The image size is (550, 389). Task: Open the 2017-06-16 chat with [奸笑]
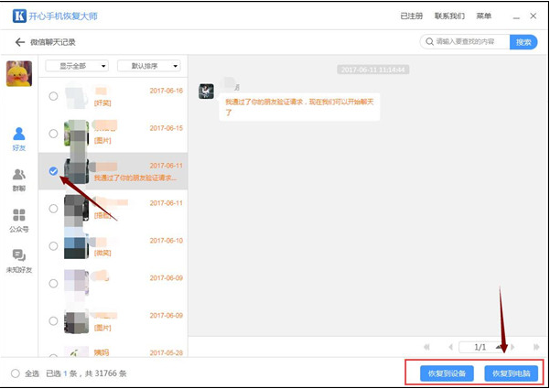tap(113, 96)
